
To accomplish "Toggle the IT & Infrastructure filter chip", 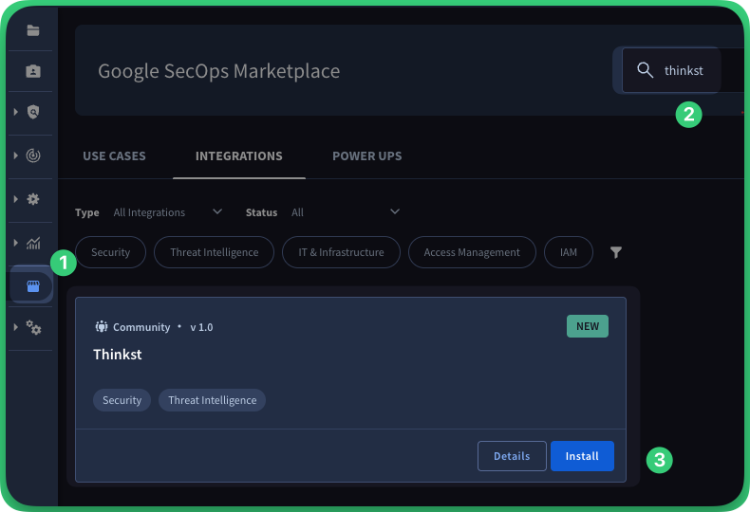I will [341, 252].
